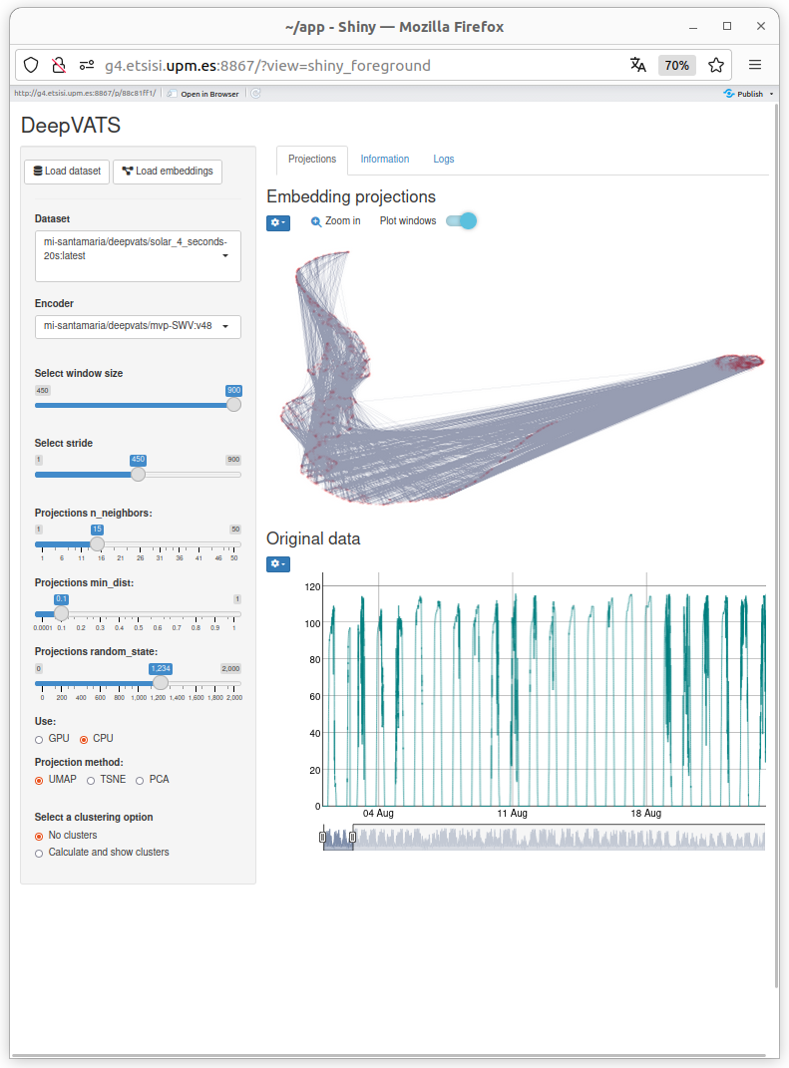Viewport: 789px width, 1068px height.
Task: Click the stride slider handle
Action: tap(138, 474)
